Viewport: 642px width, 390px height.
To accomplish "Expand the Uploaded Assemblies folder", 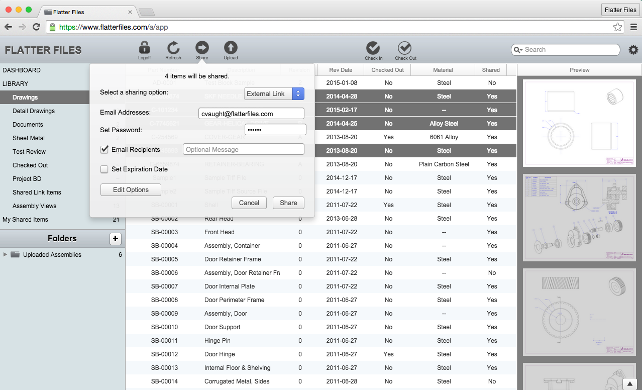I will [x=5, y=255].
